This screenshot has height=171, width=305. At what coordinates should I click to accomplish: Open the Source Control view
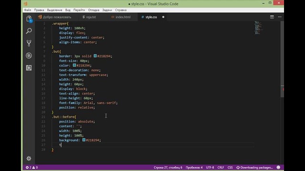(x=29, y=43)
